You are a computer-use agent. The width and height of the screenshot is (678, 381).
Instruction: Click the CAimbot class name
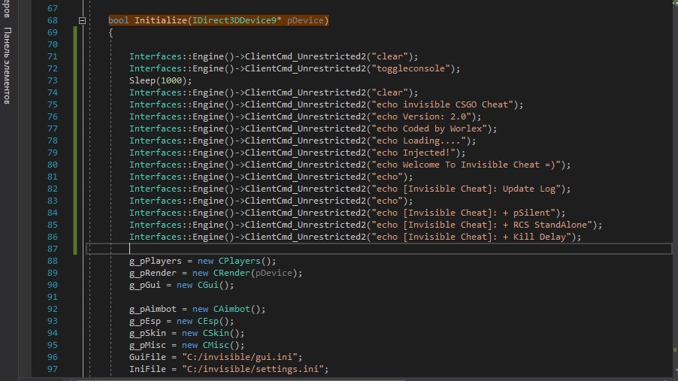pyautogui.click(x=232, y=309)
